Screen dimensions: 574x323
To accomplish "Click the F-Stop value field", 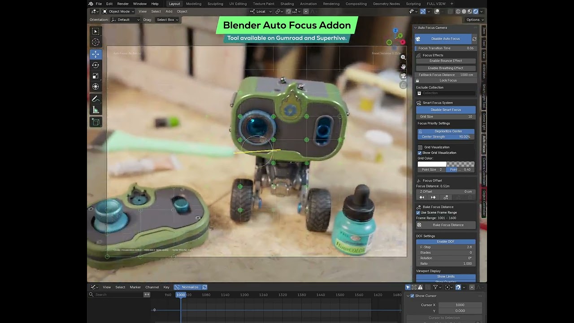I will coord(446,247).
